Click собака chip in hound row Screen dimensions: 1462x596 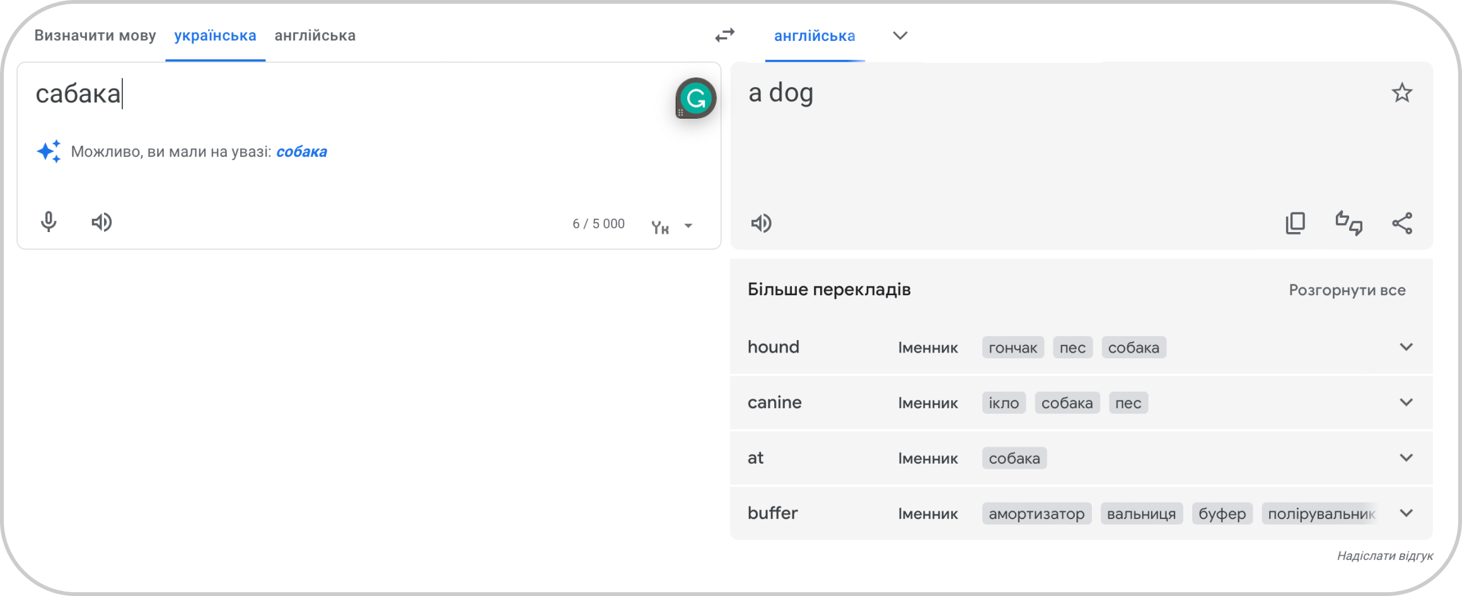(x=1134, y=348)
